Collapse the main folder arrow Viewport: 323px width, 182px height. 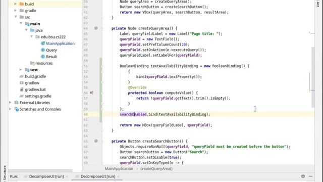point(21,24)
